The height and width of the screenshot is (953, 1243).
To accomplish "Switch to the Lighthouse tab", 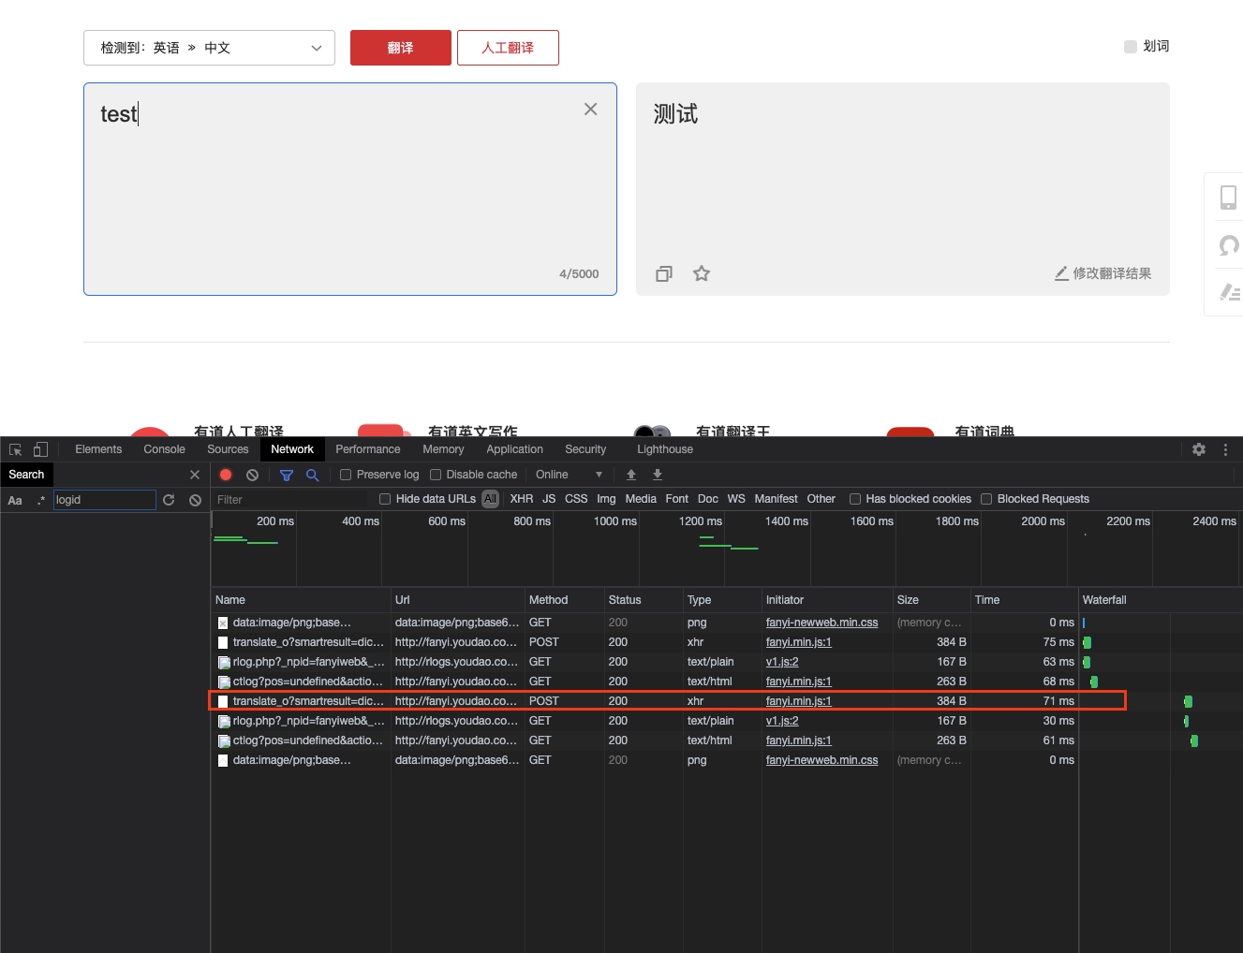I will (x=665, y=449).
